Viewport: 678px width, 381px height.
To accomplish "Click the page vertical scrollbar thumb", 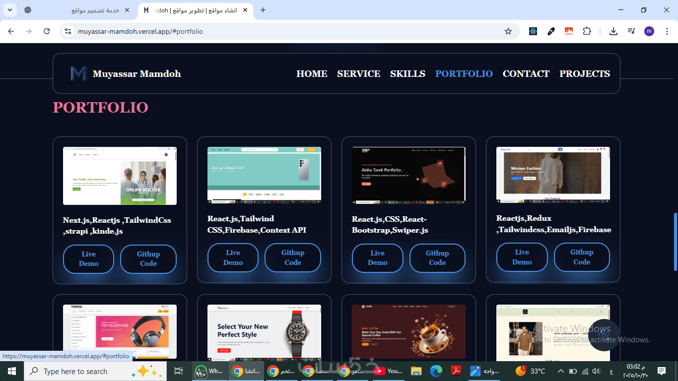I will pyautogui.click(x=675, y=242).
